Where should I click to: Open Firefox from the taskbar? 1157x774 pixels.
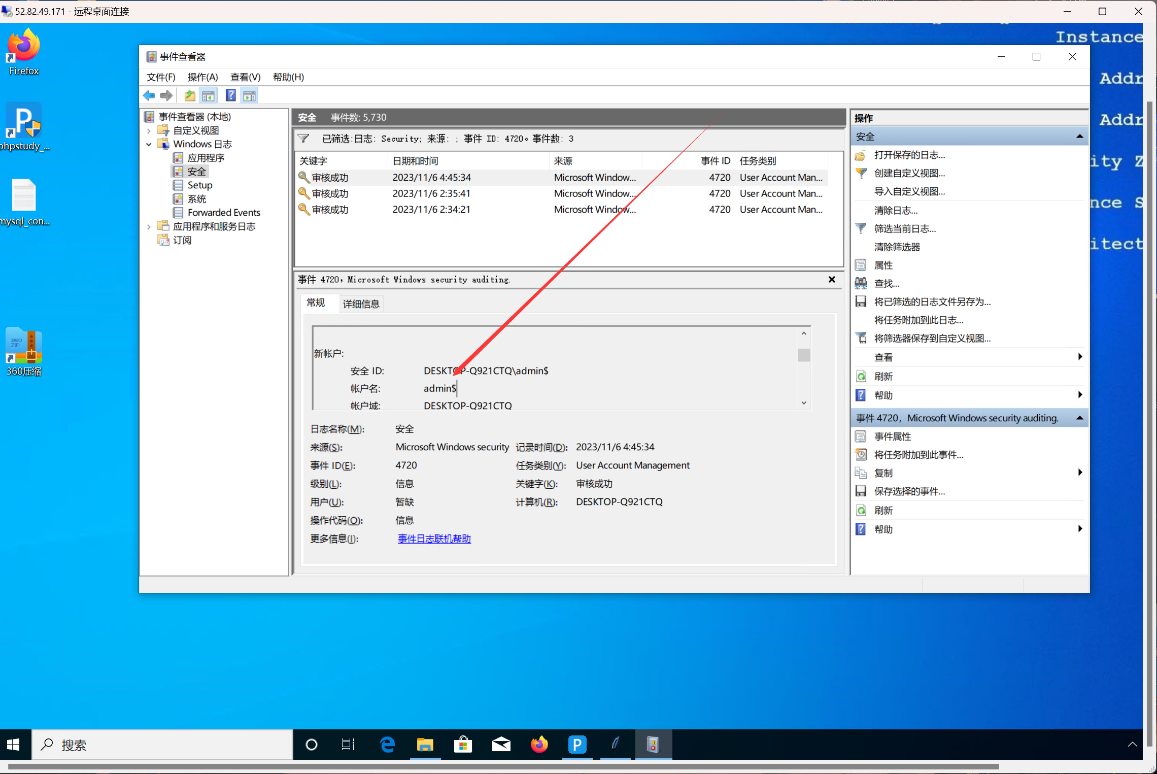pos(539,745)
